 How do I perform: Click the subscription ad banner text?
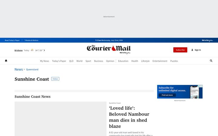tap(172, 89)
